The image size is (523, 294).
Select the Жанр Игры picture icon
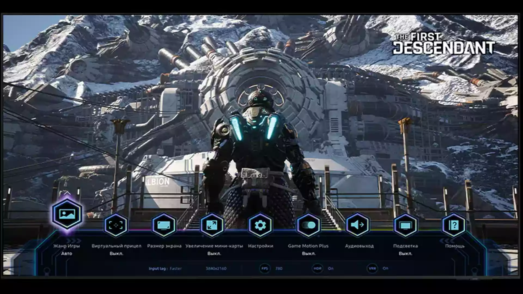click(x=67, y=214)
